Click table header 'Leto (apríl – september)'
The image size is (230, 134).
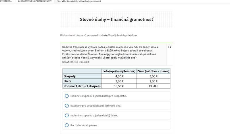click(x=119, y=71)
